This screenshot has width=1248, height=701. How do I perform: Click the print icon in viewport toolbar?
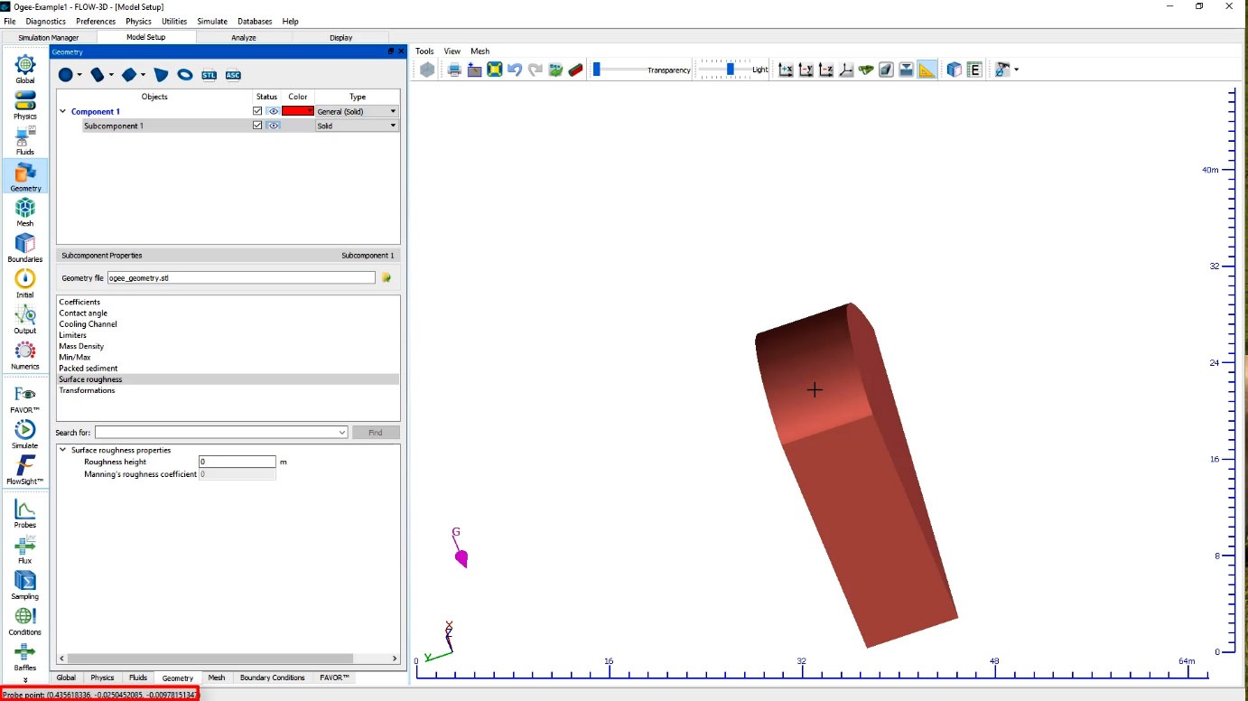coord(454,70)
